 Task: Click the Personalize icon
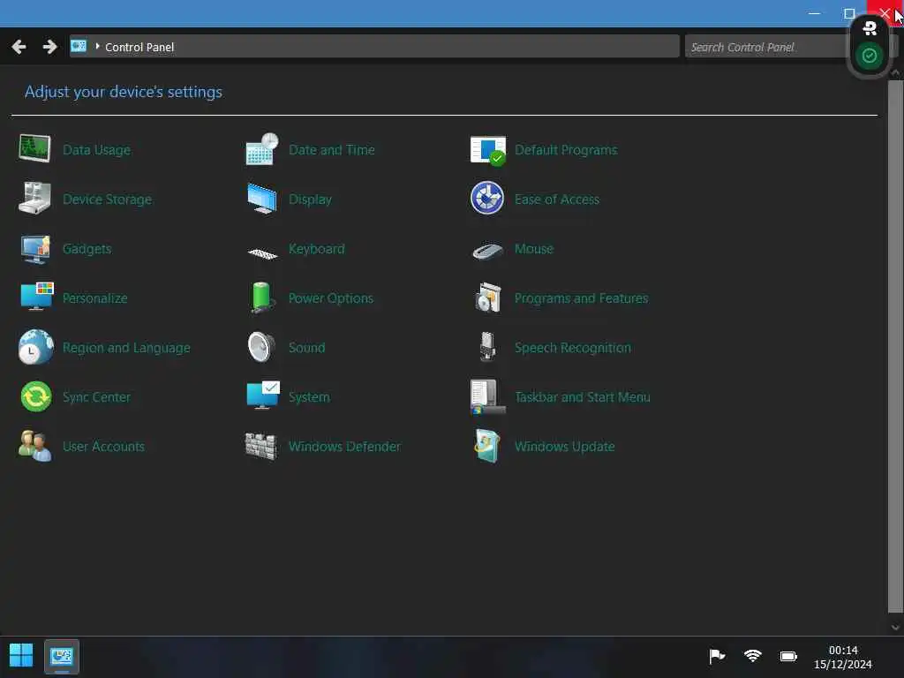click(36, 297)
